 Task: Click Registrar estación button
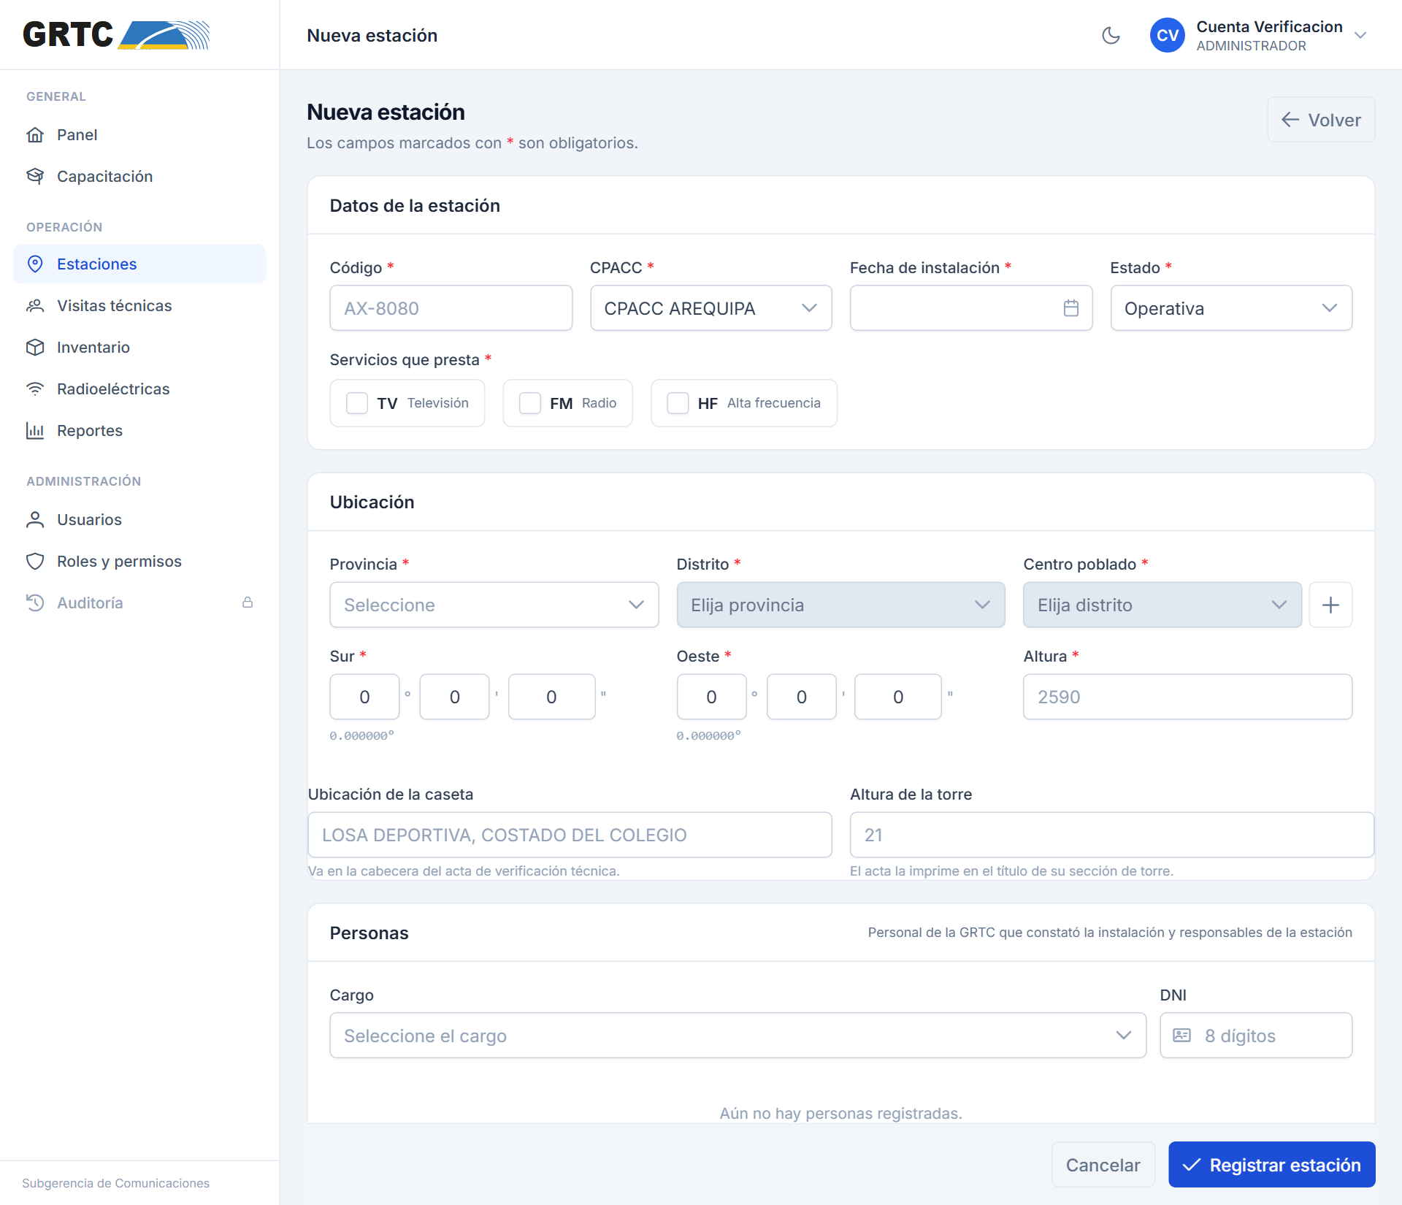1271,1164
